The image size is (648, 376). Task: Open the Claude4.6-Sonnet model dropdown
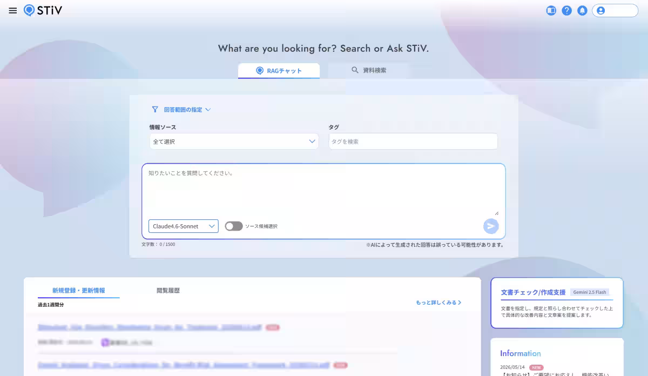pyautogui.click(x=184, y=226)
